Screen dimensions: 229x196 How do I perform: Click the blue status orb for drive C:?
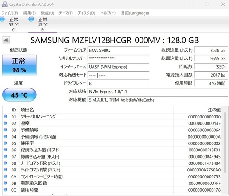point(2,19)
